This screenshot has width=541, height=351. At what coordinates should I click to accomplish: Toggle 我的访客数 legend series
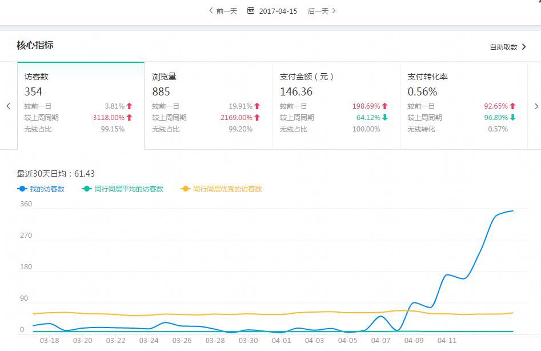pyautogui.click(x=41, y=189)
